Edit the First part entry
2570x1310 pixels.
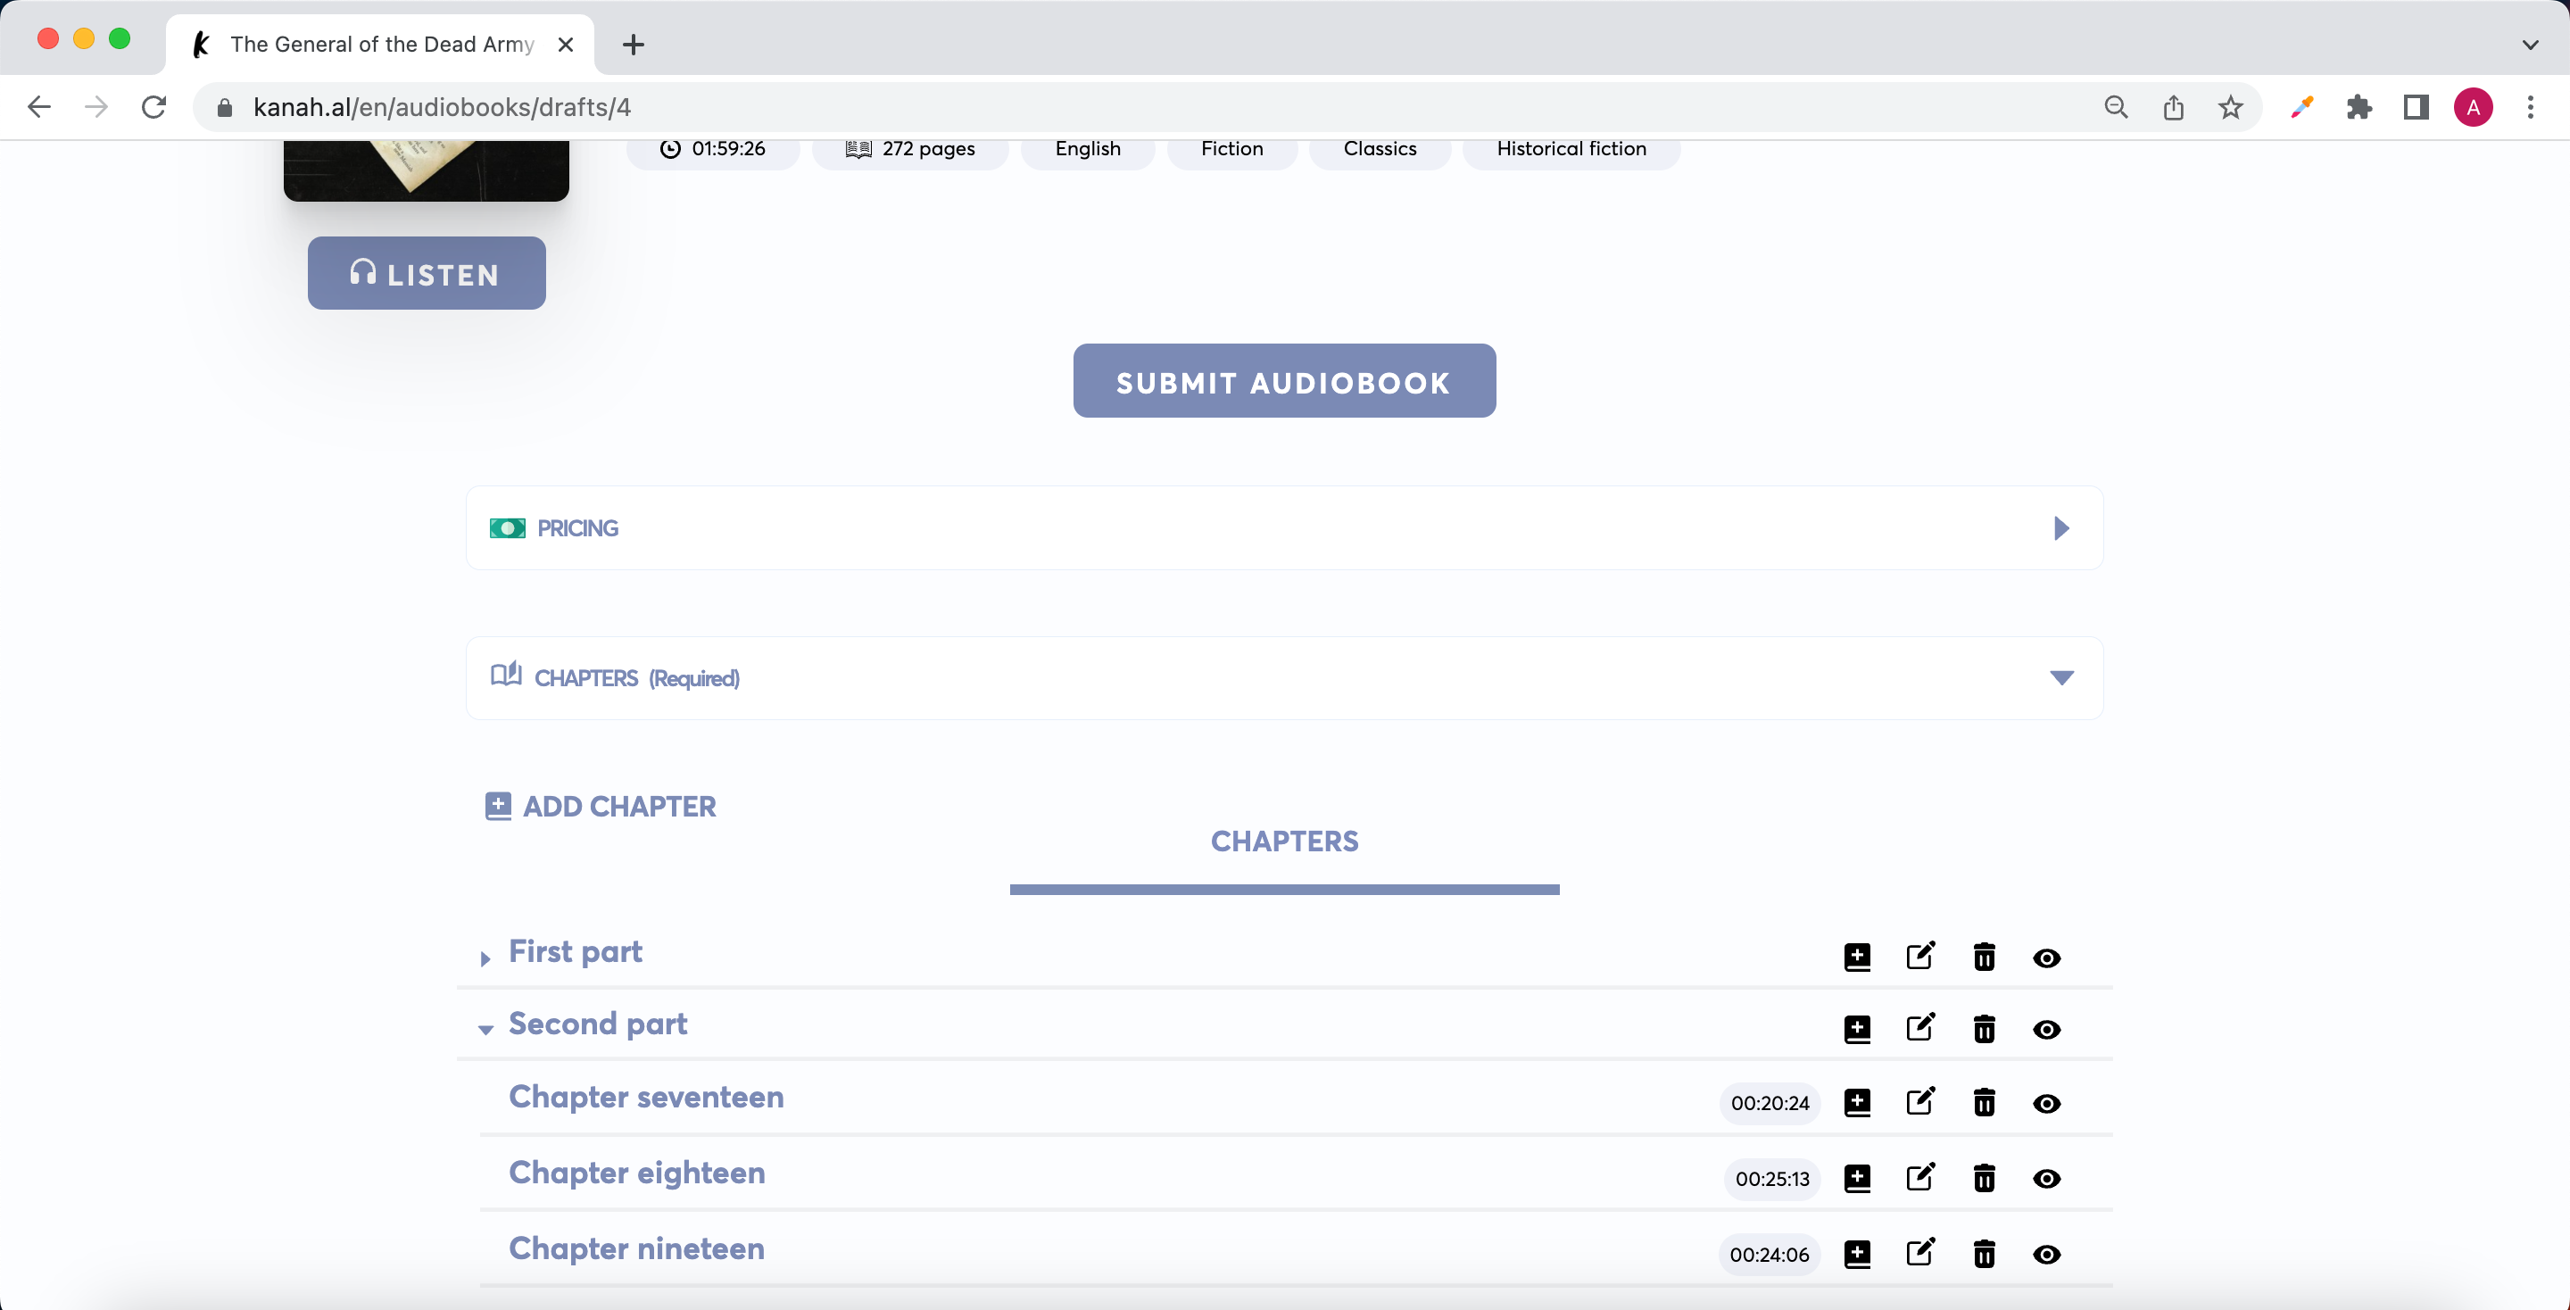click(x=1920, y=956)
